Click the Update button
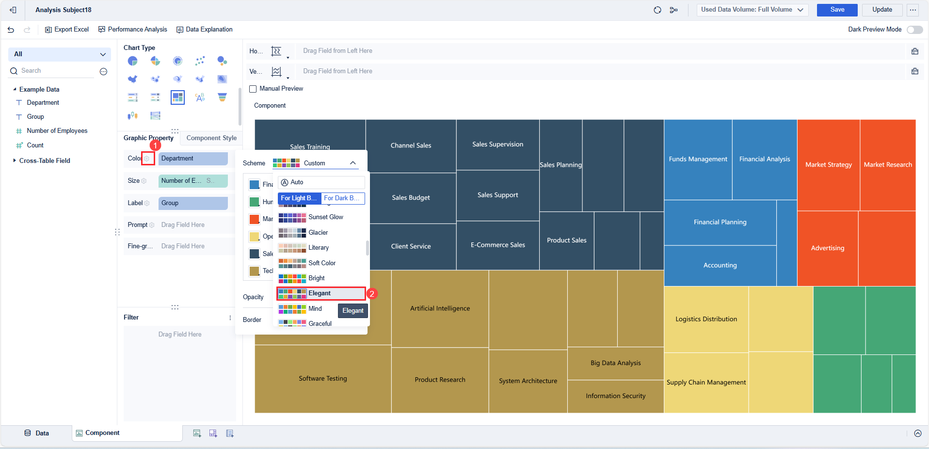The image size is (929, 449). click(882, 10)
